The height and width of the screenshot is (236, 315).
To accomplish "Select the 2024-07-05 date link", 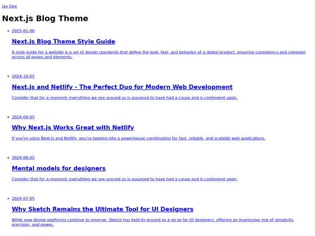I will 23,198.
